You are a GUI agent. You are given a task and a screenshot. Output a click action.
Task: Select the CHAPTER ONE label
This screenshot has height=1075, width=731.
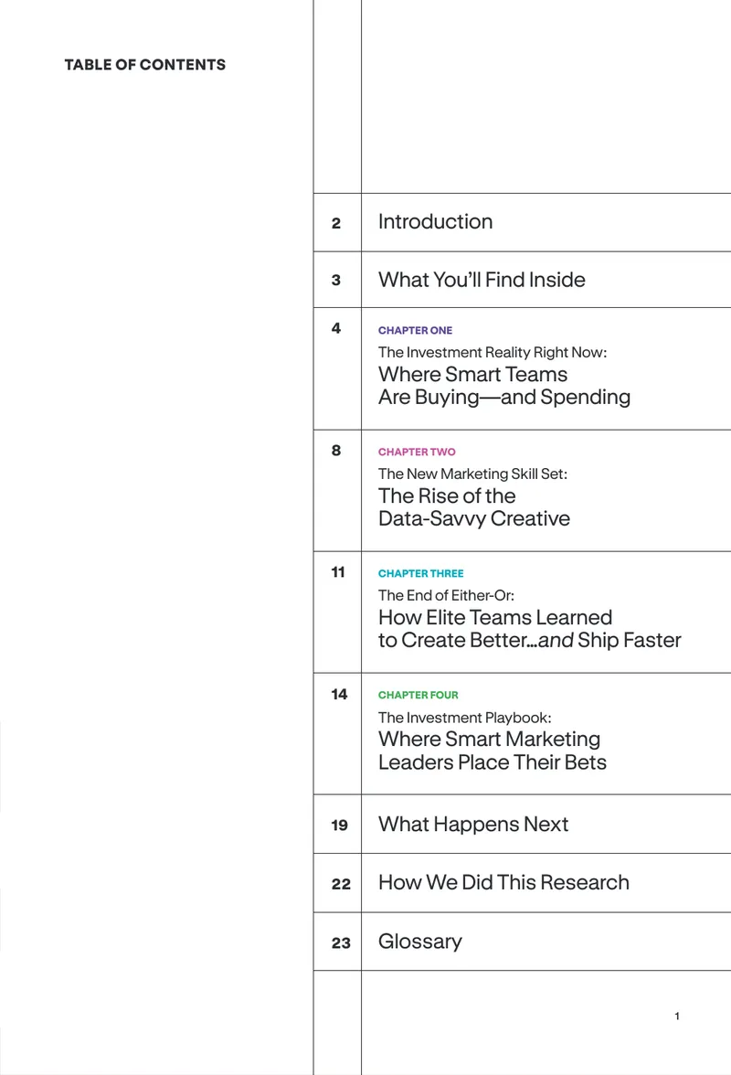[x=415, y=331]
